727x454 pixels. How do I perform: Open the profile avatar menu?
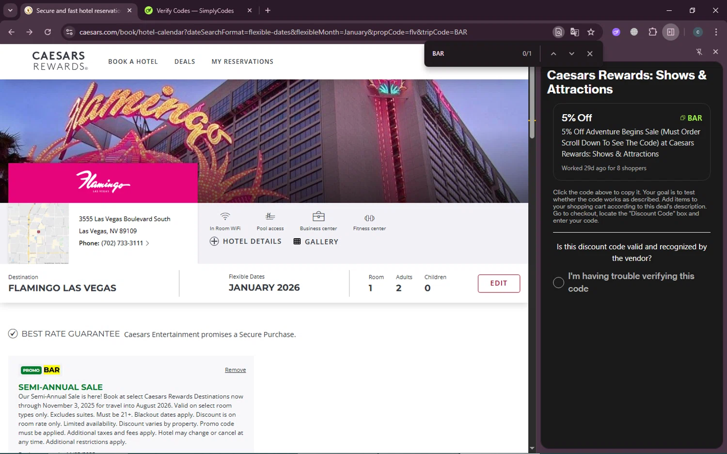click(x=698, y=32)
